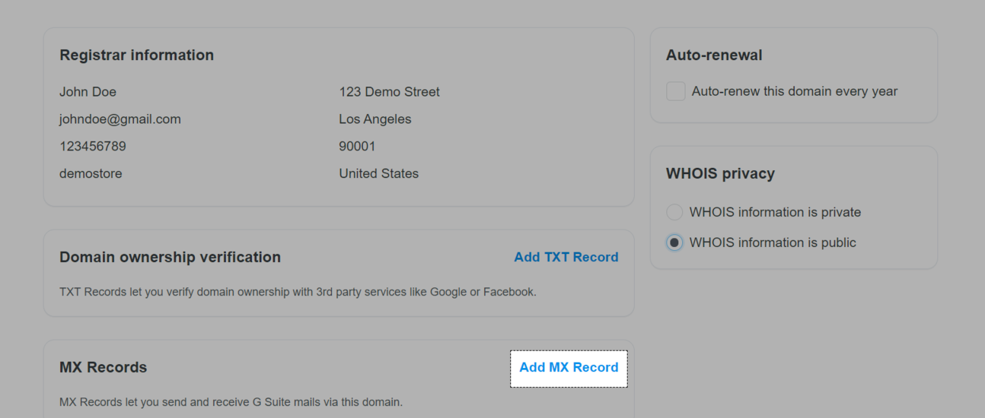Click the United States country text
The width and height of the screenshot is (985, 418).
click(x=379, y=173)
